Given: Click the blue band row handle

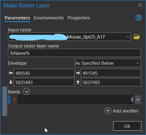Looking at the screenshot, I should click(x=9, y=100).
